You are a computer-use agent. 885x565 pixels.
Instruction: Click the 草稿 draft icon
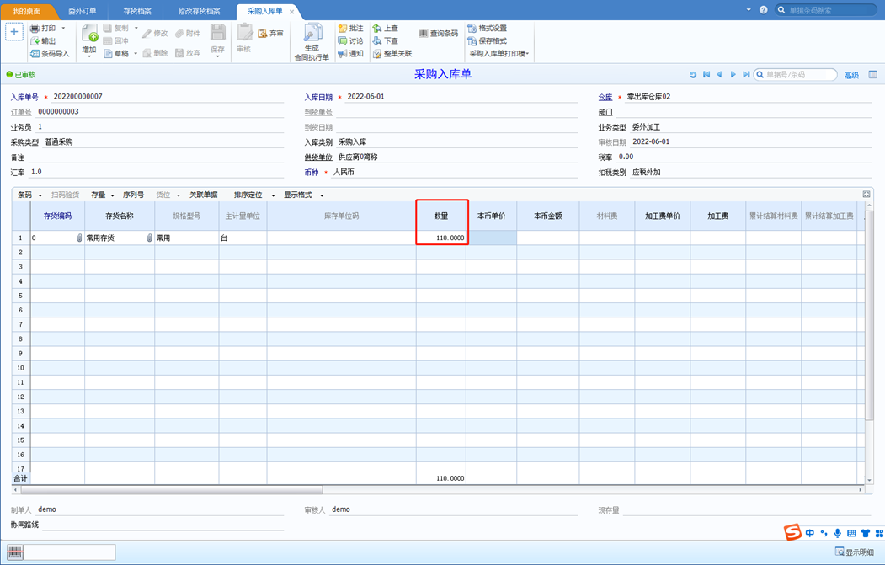(x=108, y=54)
